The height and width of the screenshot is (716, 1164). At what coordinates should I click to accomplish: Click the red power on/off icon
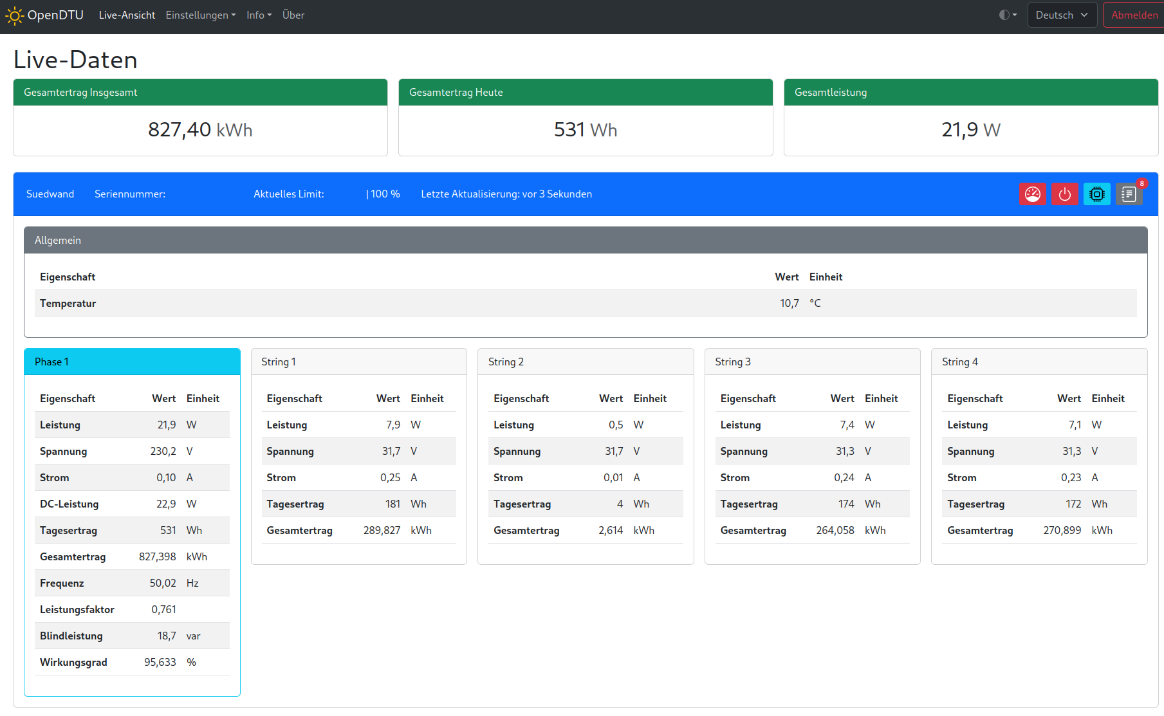pyautogui.click(x=1064, y=194)
